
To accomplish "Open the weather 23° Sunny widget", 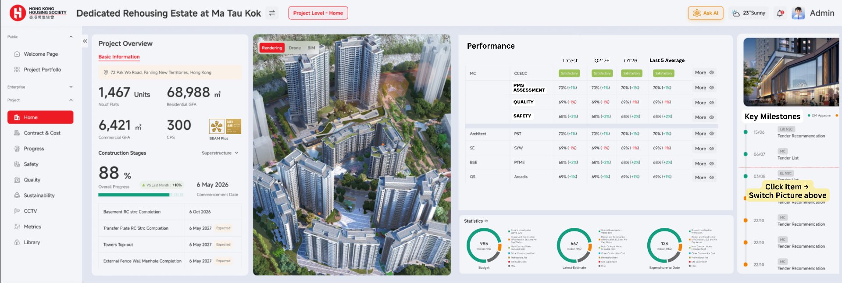I will [749, 13].
